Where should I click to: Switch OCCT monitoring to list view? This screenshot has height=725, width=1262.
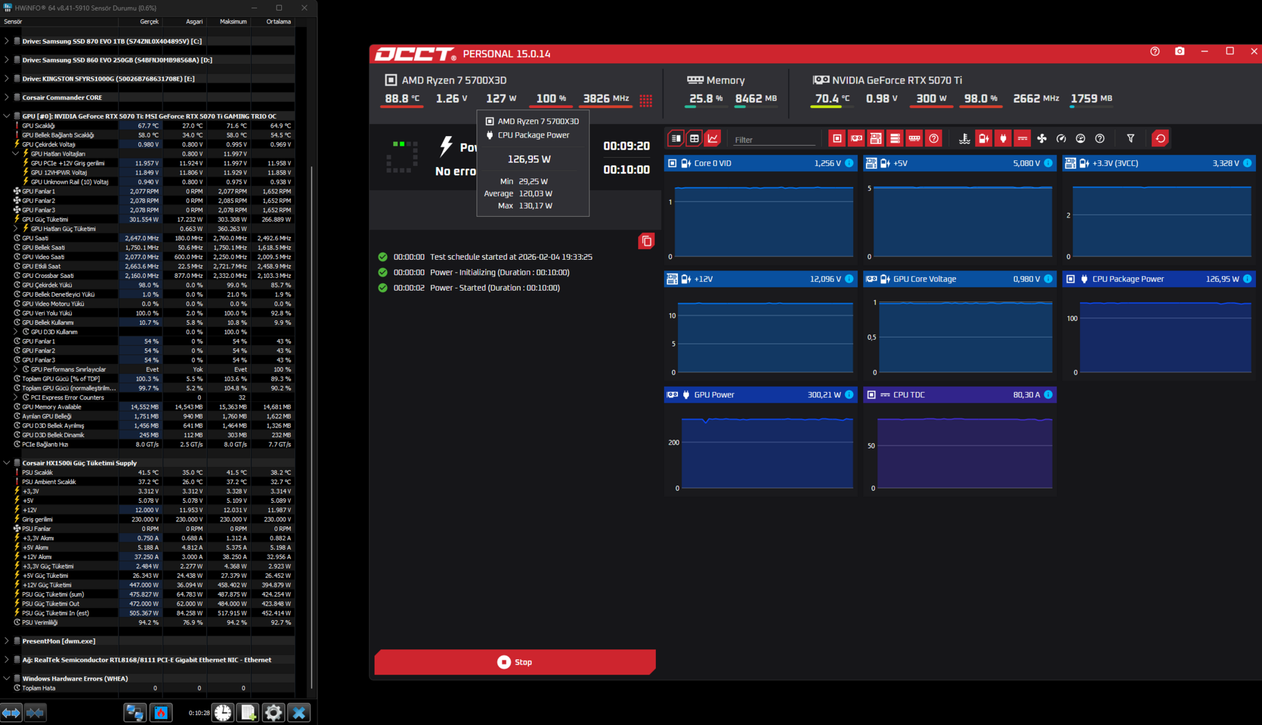[676, 139]
